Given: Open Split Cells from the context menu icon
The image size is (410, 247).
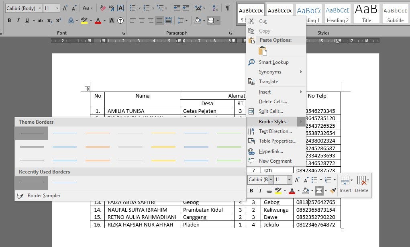Looking at the screenshot, I should (251, 111).
